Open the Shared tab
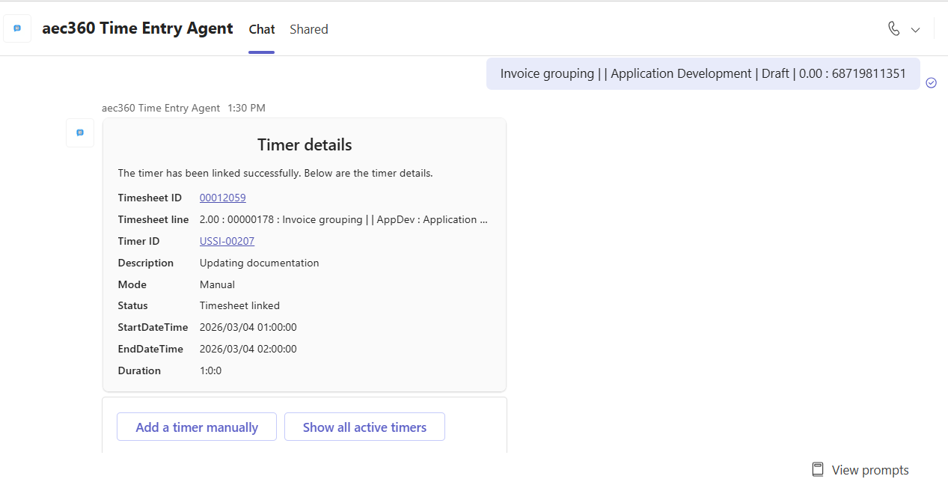 click(309, 29)
